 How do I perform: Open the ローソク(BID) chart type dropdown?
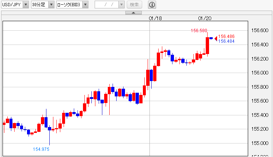(x=72, y=4)
